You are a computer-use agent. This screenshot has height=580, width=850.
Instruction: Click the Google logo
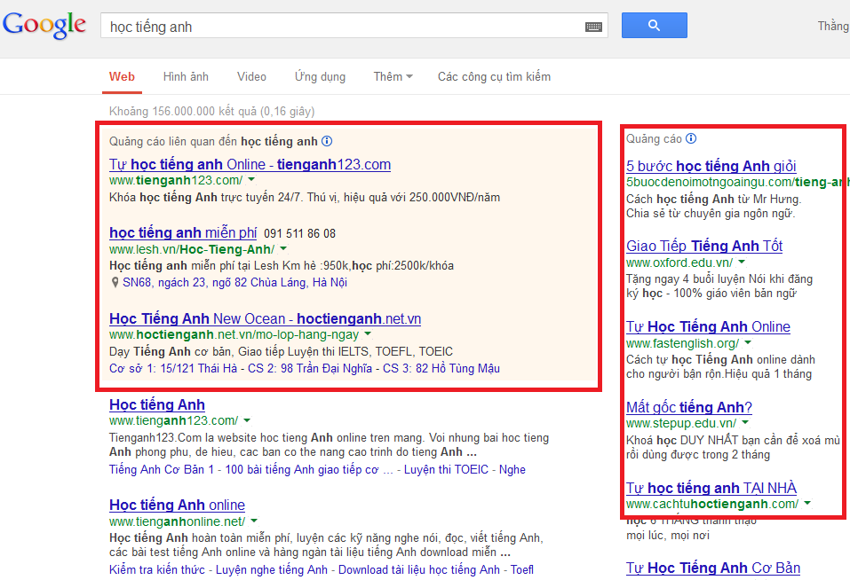click(44, 25)
